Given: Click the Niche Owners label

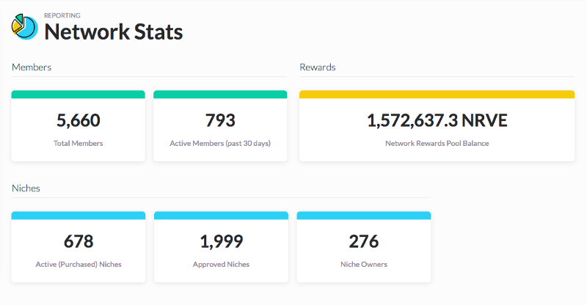Looking at the screenshot, I should 364,264.
